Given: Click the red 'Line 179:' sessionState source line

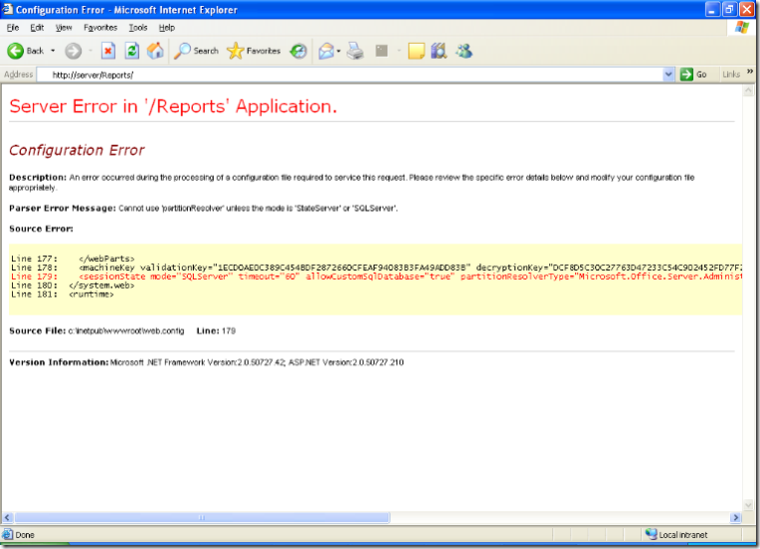Looking at the screenshot, I should point(377,276).
